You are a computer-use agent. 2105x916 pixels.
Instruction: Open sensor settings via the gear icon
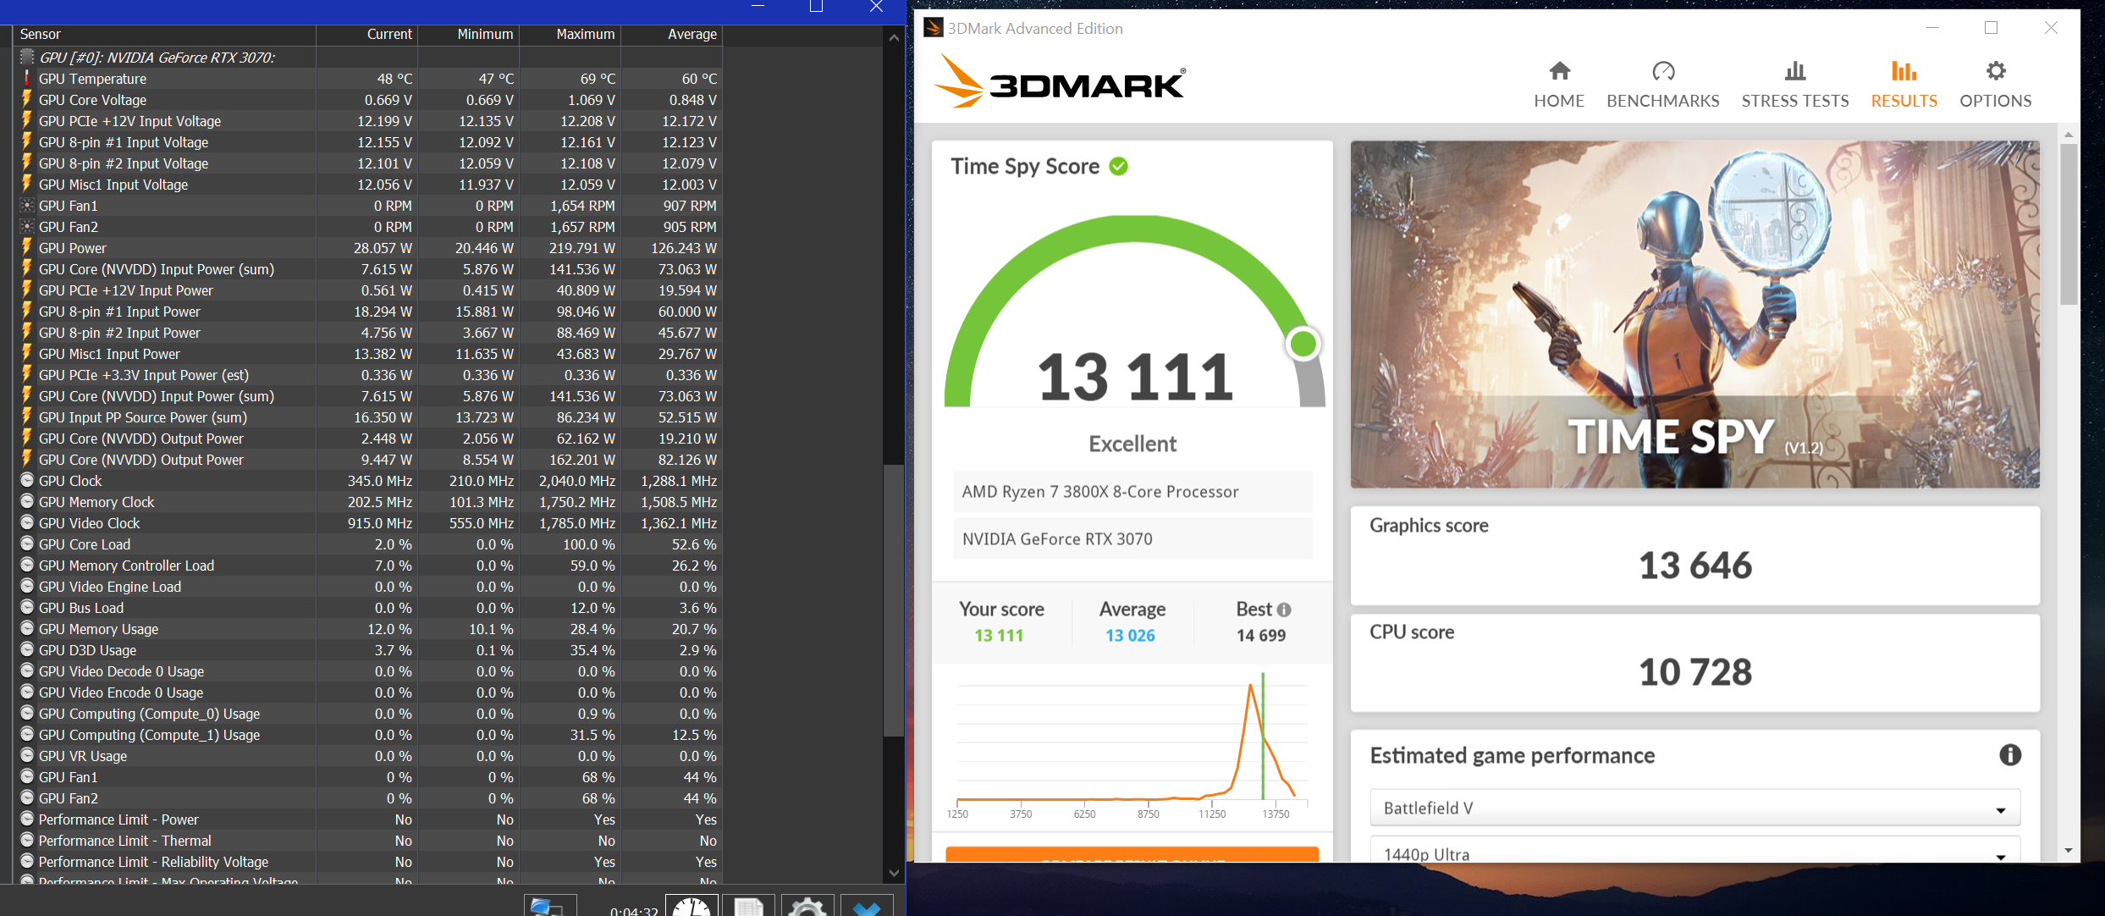[x=807, y=905]
